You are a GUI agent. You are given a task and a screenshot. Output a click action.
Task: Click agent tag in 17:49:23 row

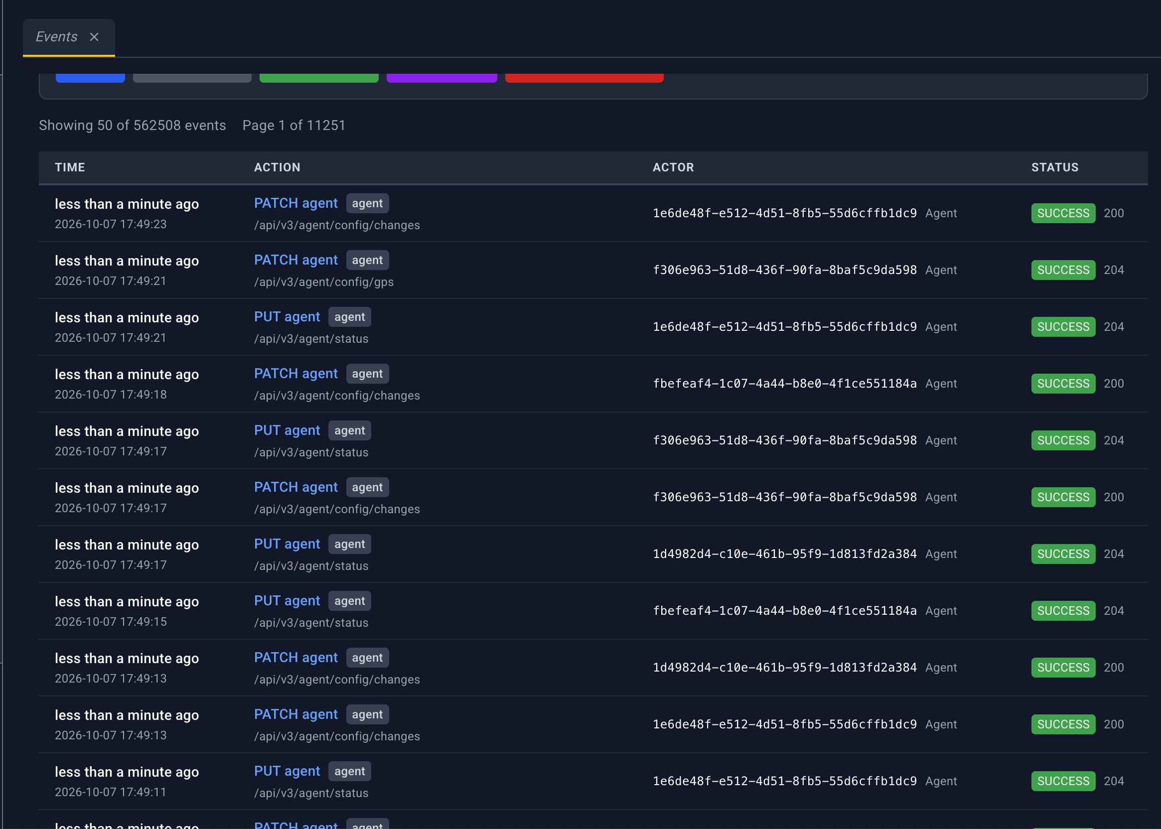[367, 203]
